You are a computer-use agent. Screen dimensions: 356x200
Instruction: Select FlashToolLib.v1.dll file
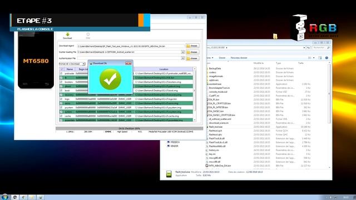[x=218, y=142]
